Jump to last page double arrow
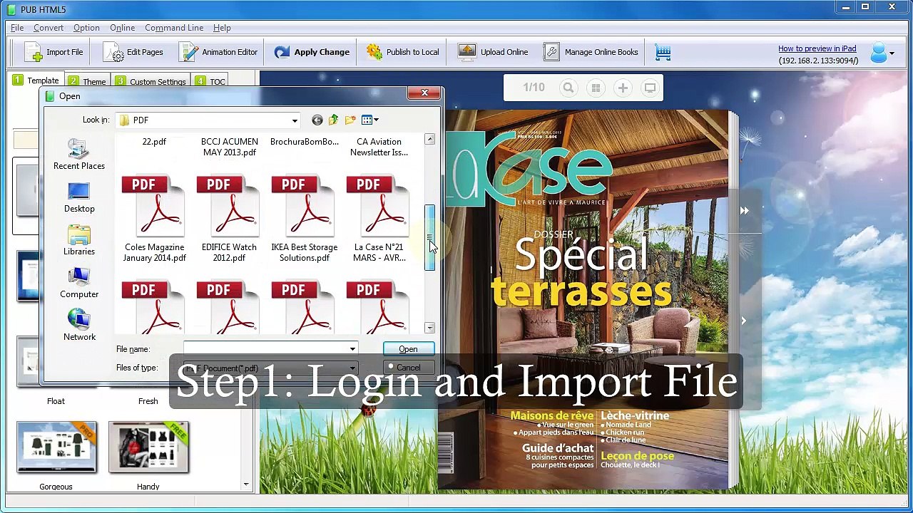The height and width of the screenshot is (513, 913). [x=744, y=211]
